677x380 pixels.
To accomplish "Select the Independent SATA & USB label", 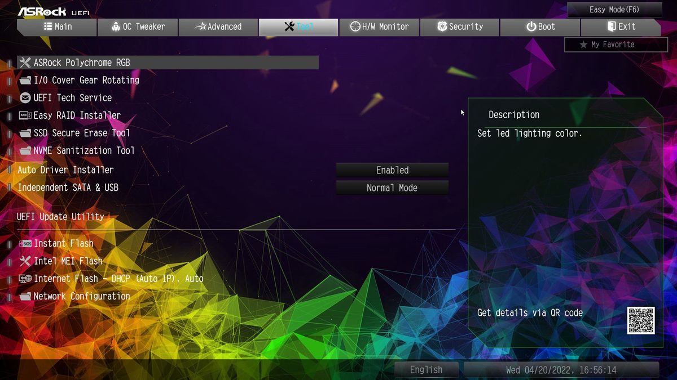I will tap(68, 187).
